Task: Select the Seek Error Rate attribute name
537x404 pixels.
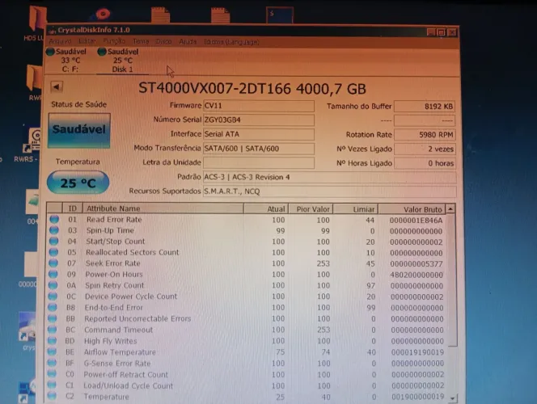Action: [x=112, y=263]
